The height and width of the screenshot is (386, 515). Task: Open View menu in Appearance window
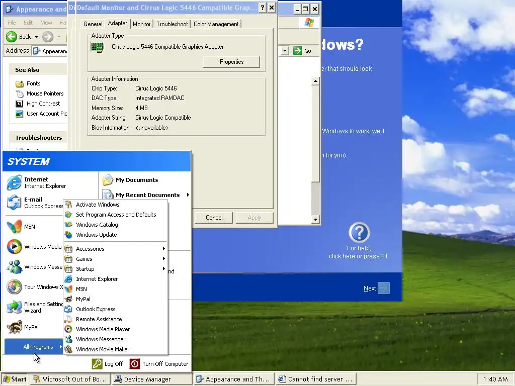click(46, 23)
